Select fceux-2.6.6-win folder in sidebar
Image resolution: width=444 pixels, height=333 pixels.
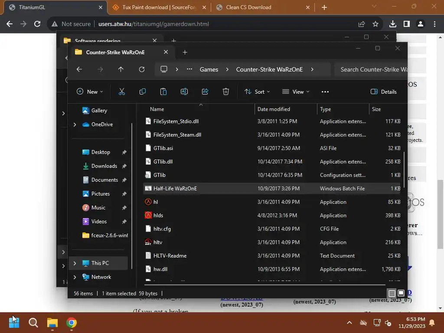coord(105,235)
